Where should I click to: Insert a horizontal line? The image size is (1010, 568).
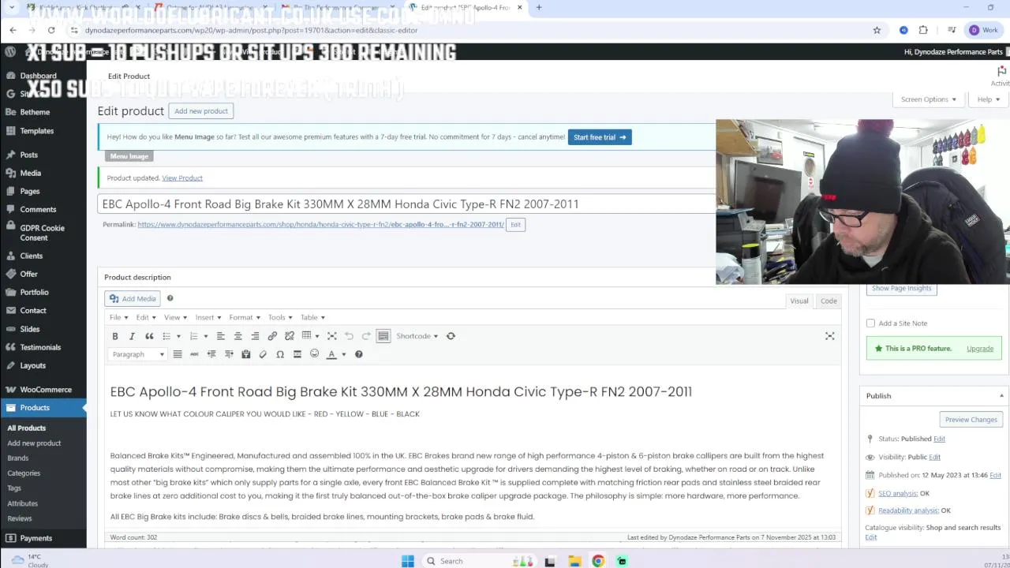297,354
